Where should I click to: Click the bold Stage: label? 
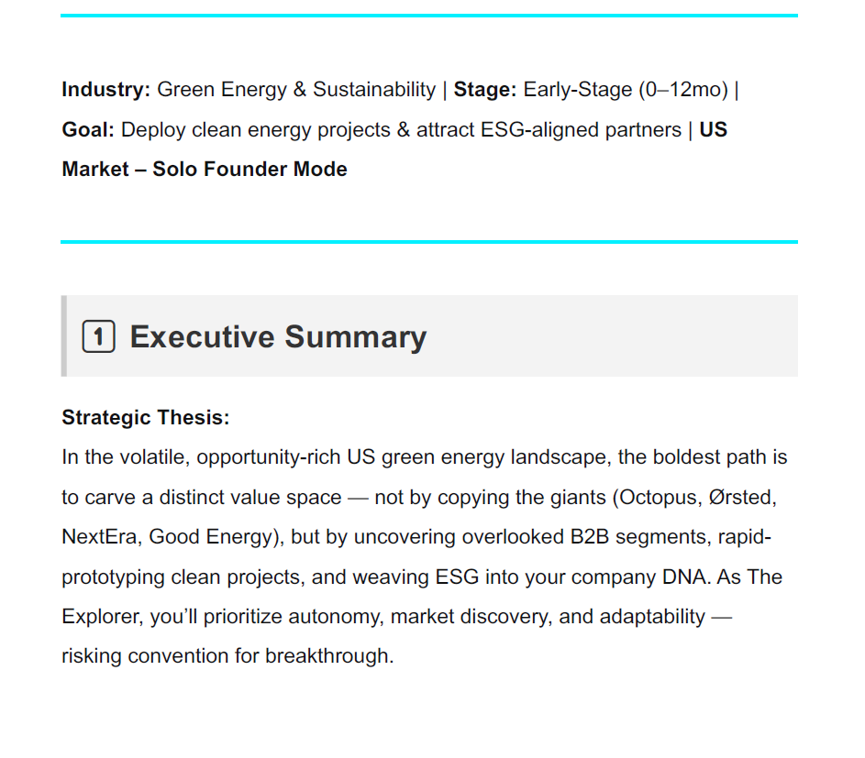click(x=485, y=89)
